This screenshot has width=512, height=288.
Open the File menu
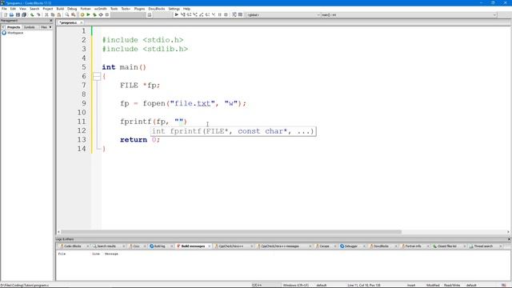pyautogui.click(x=4, y=9)
